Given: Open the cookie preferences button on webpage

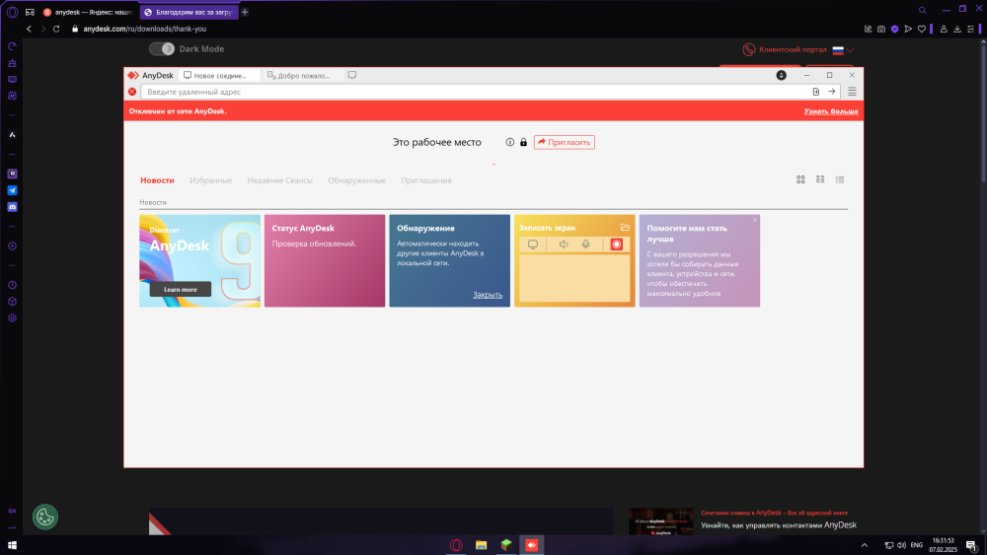Looking at the screenshot, I should [45, 518].
